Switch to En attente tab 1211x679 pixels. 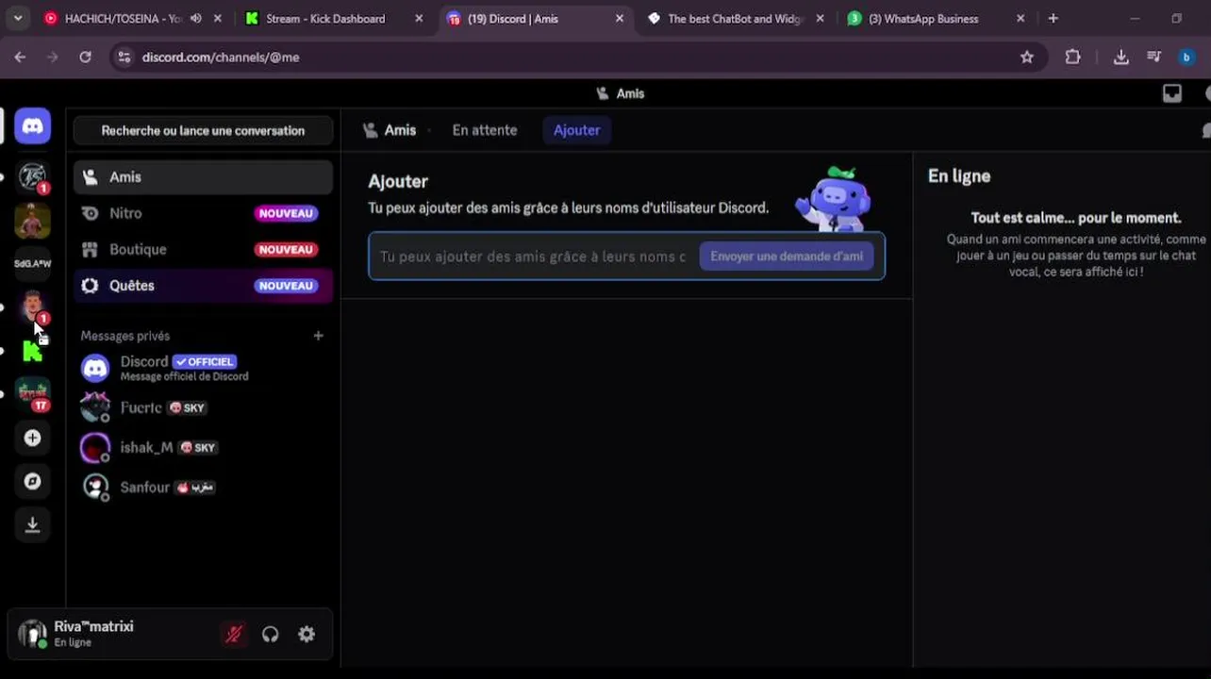point(484,130)
